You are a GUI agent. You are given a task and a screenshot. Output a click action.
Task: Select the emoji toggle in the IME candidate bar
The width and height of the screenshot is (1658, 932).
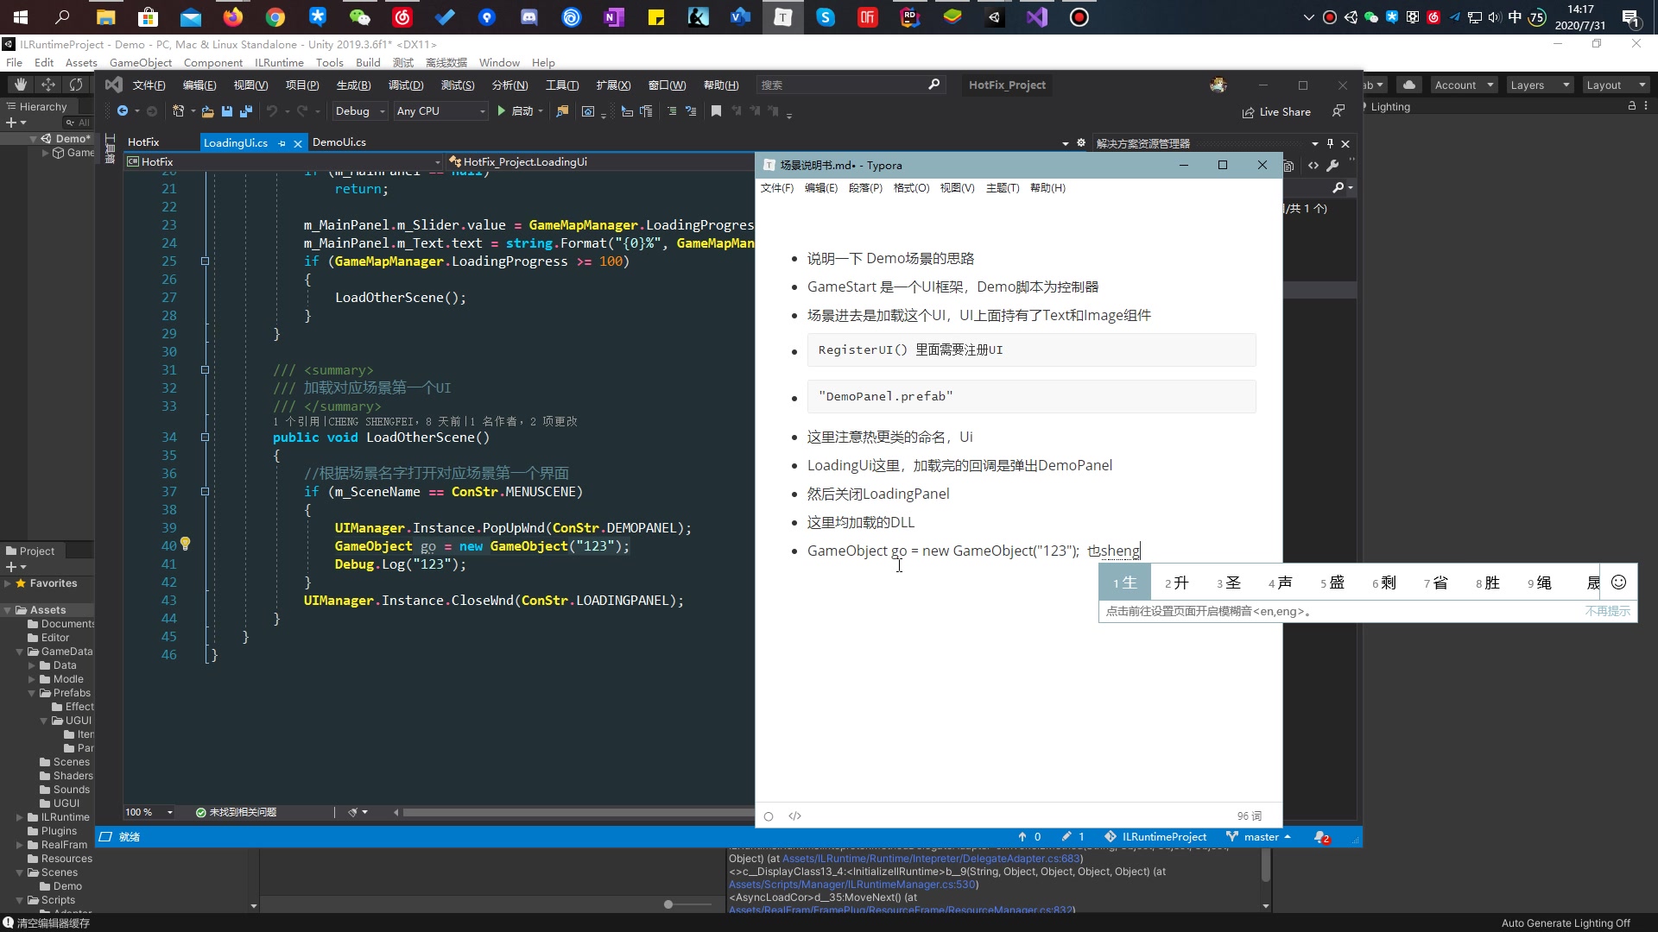click(1617, 582)
